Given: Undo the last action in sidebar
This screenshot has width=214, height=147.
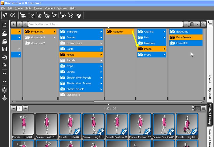Looking at the screenshot, I should pos(5,74).
